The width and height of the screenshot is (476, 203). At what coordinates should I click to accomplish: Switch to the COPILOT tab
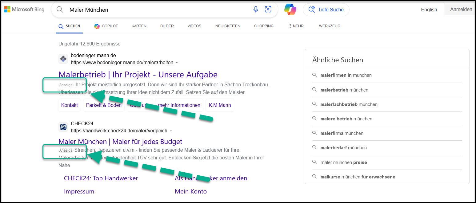tap(106, 26)
